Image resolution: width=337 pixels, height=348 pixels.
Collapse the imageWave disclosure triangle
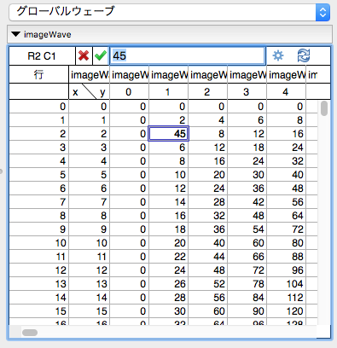click(x=15, y=34)
